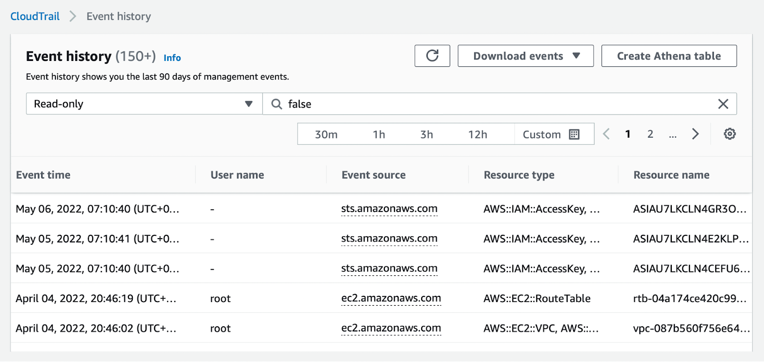Open the Read-only attribute dropdown
The height and width of the screenshot is (362, 764).
click(144, 104)
